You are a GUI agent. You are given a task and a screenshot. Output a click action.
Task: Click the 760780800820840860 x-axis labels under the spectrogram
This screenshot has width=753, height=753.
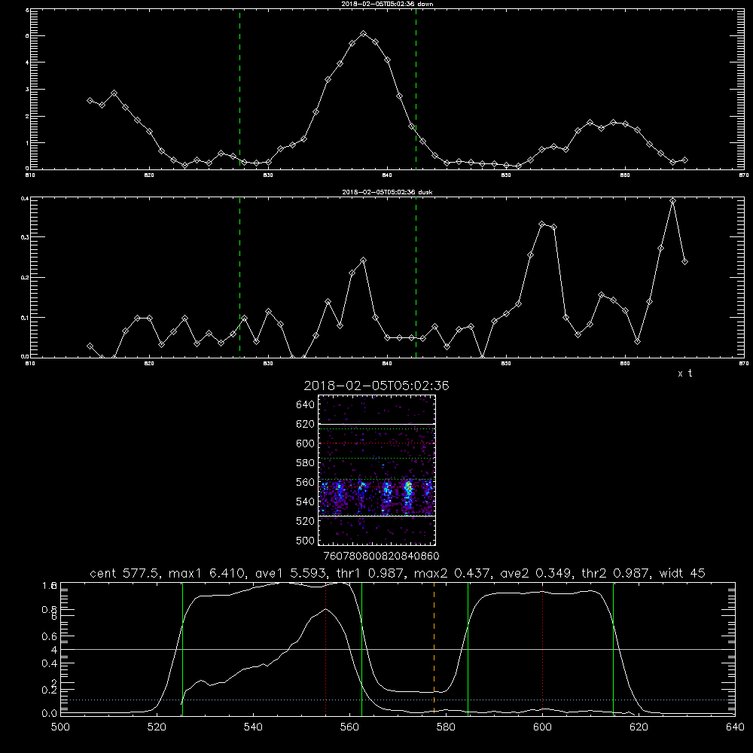tap(381, 556)
